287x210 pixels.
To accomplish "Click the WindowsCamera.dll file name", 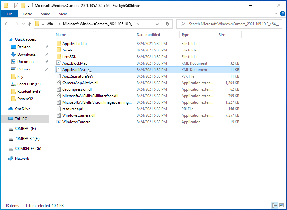I will [x=79, y=115].
